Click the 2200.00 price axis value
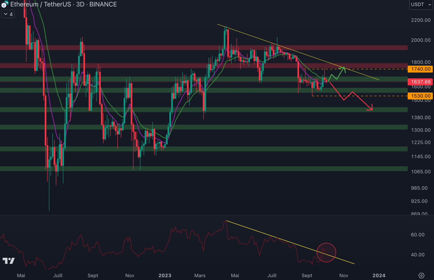 421,20
